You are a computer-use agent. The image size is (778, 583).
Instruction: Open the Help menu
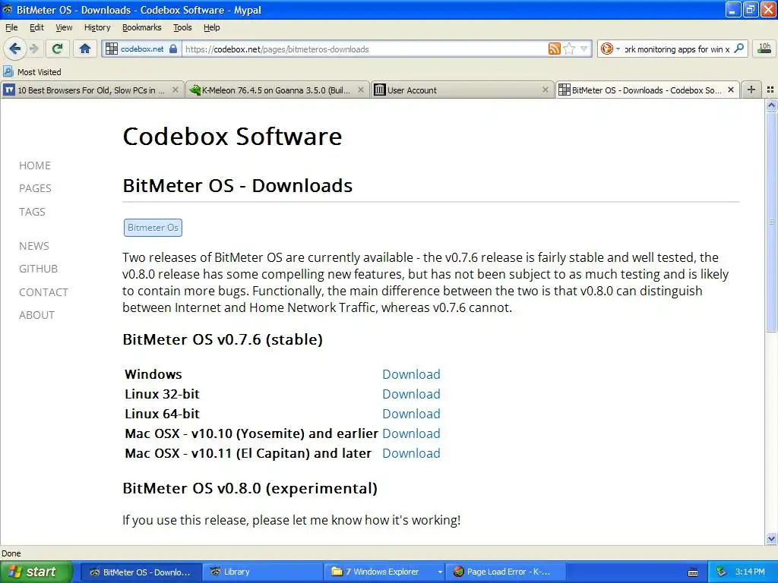pos(212,27)
